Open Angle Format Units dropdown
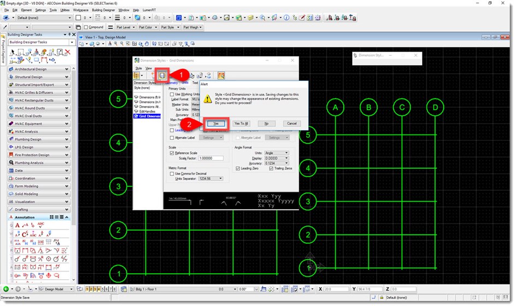514x306 pixels. [276, 153]
